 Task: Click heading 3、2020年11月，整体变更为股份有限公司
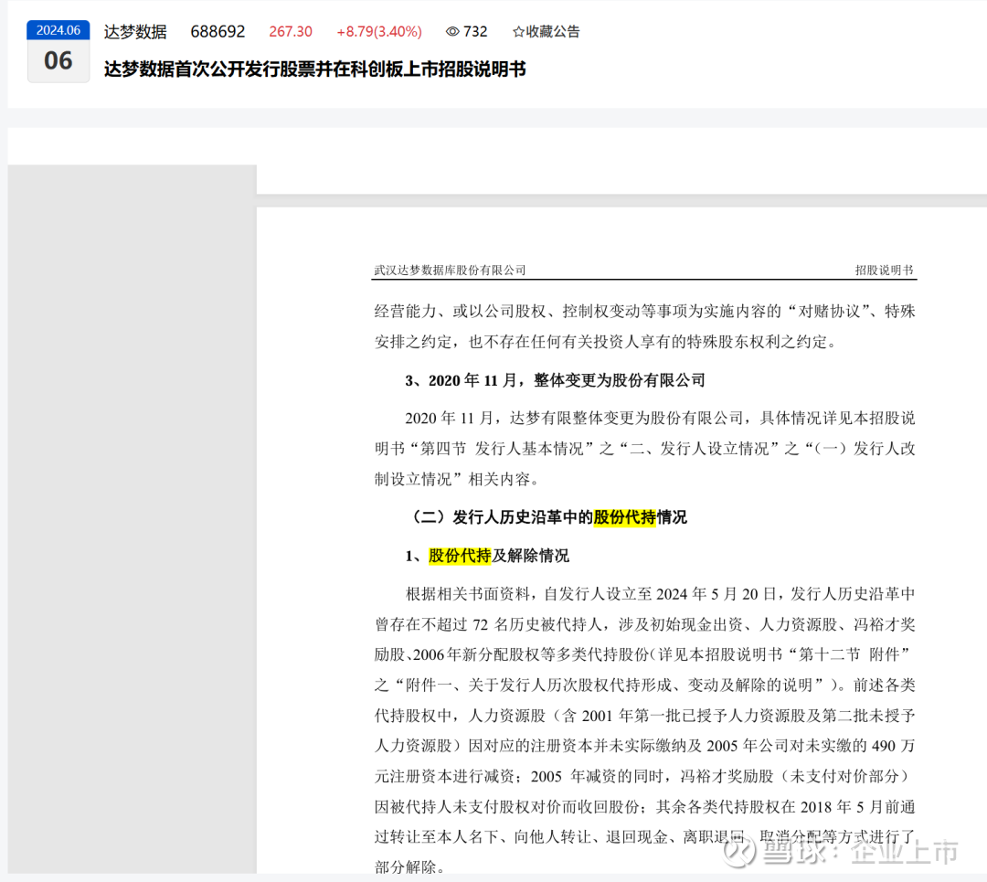click(555, 380)
